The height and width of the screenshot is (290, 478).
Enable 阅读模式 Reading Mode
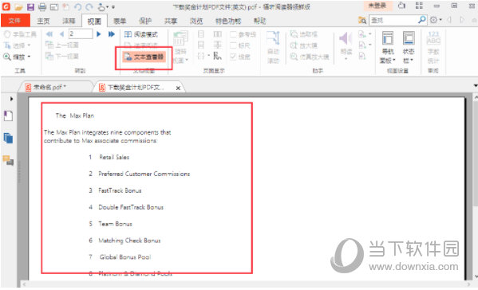pos(141,34)
